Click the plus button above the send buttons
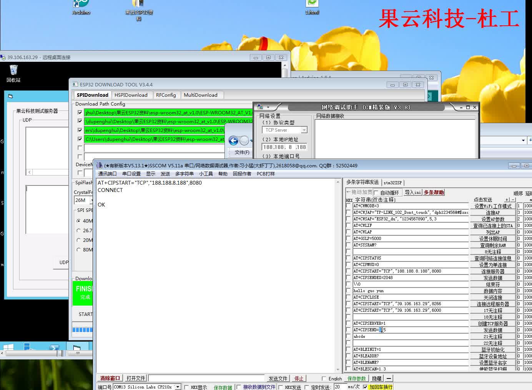Screen dimensions: 532x390 pos(507,200)
